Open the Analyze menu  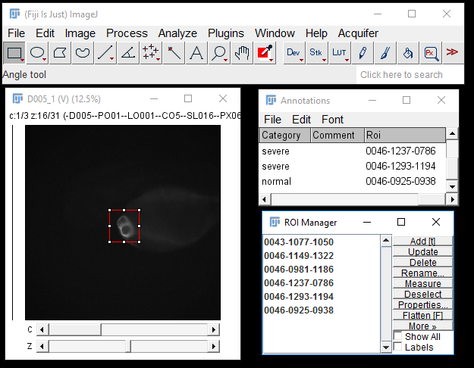point(177,33)
